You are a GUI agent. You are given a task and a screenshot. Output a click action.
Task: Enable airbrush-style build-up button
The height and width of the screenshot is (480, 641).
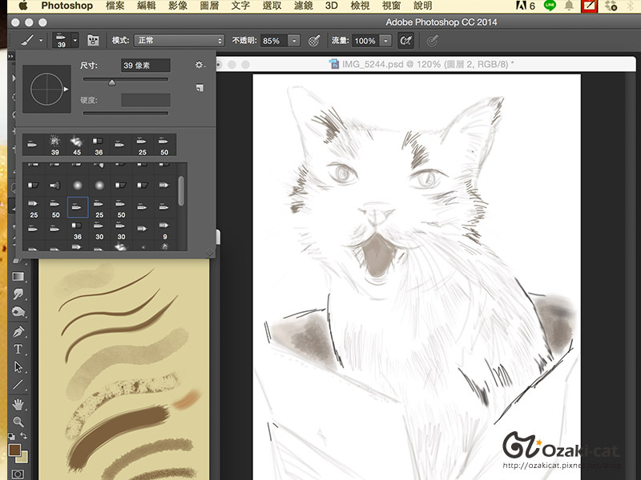(406, 40)
